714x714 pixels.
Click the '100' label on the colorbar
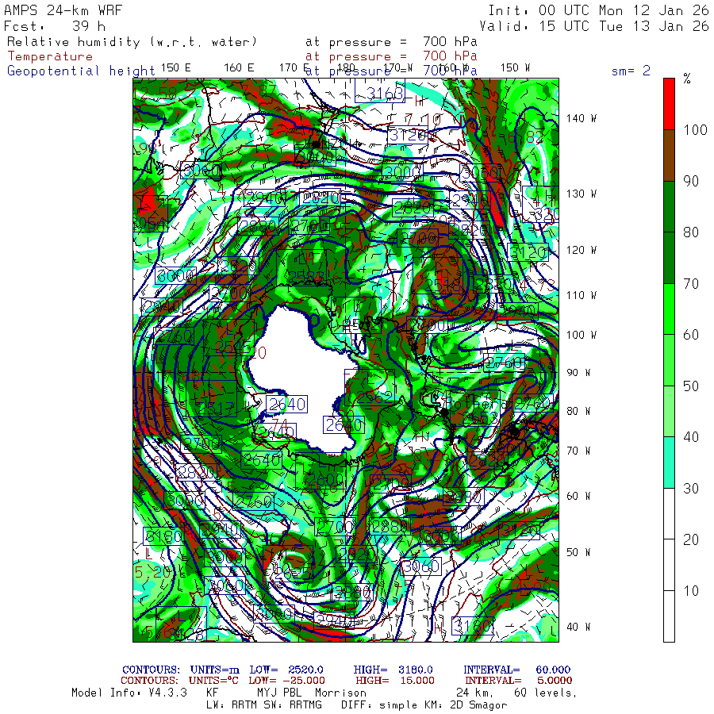coord(695,130)
